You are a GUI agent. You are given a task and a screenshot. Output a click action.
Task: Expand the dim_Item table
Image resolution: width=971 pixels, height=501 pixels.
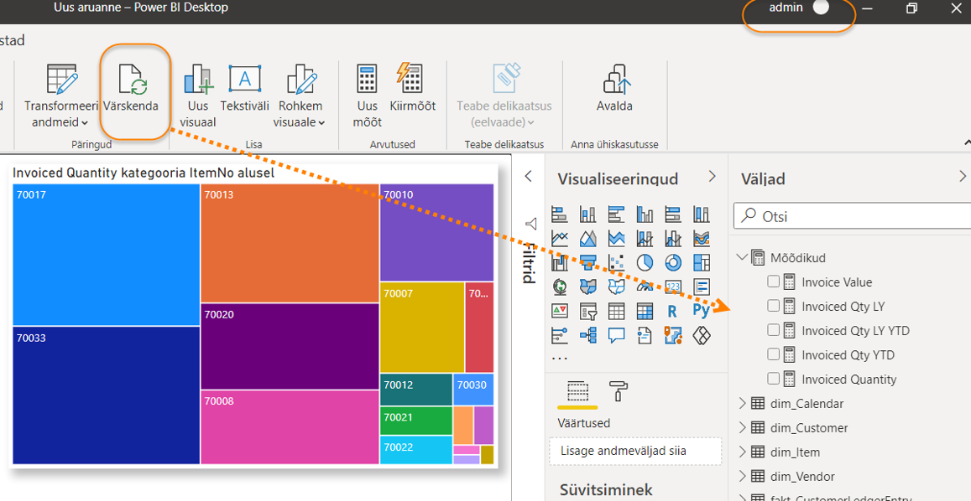743,452
